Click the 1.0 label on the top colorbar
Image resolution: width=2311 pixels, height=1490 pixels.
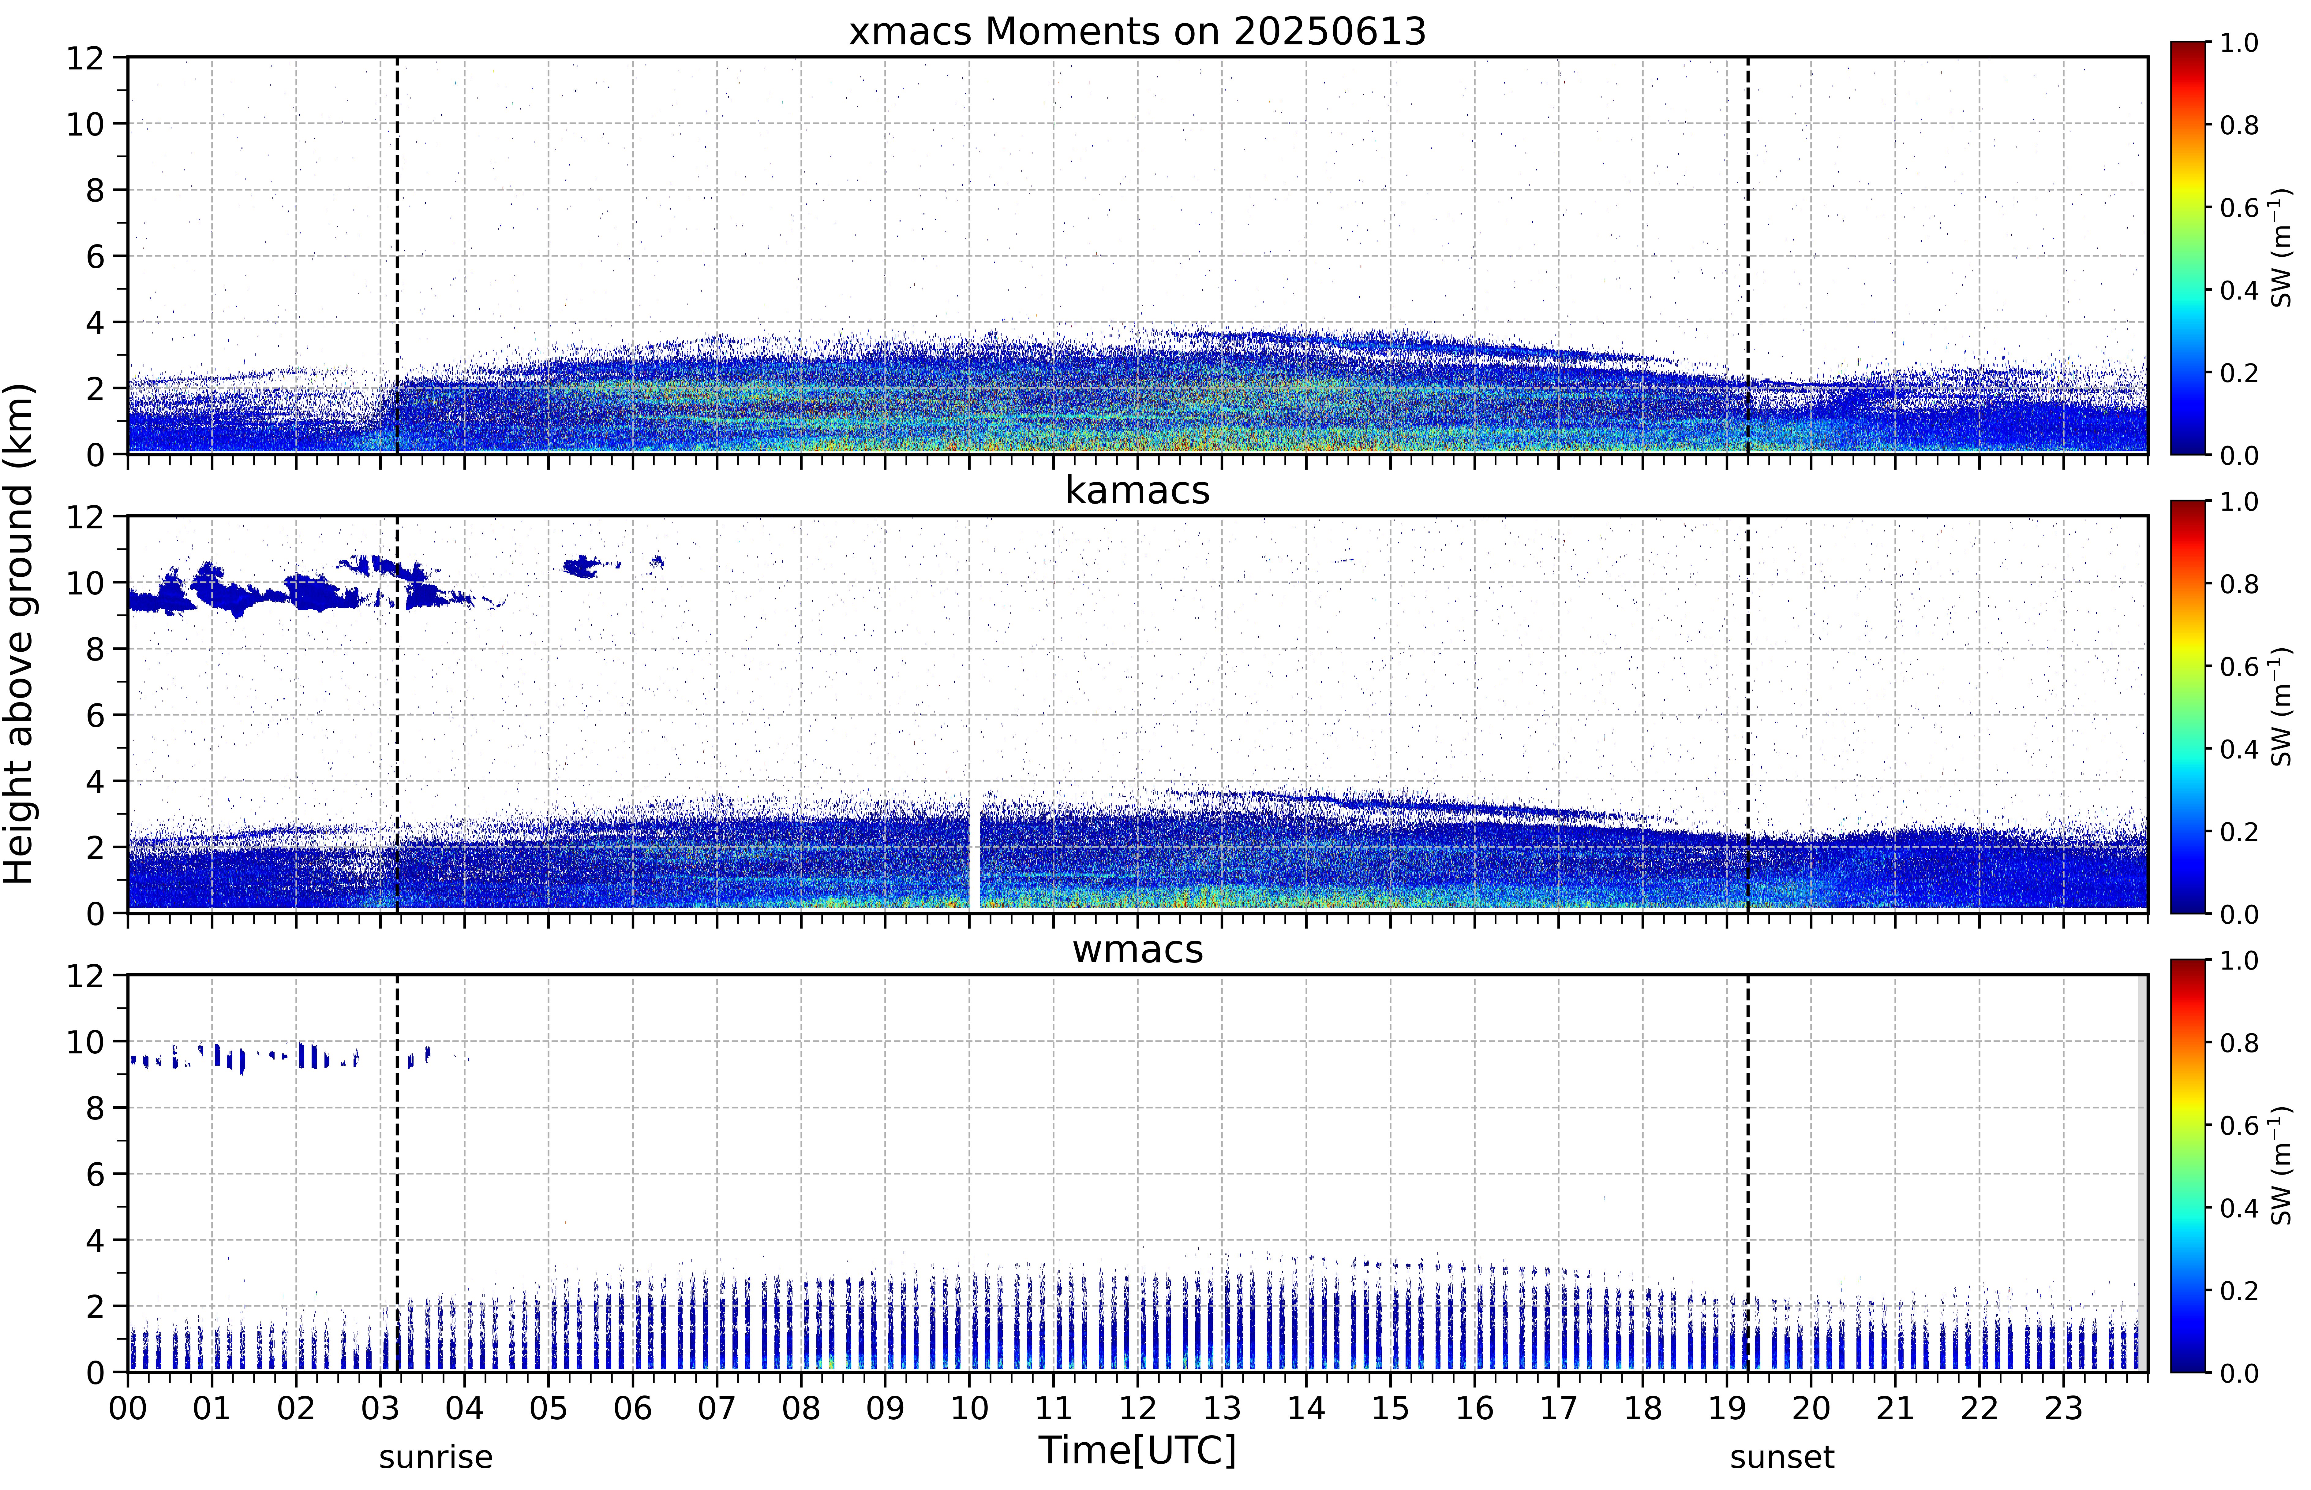point(2238,43)
